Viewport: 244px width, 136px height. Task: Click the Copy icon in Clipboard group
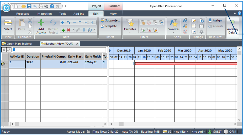click(x=30, y=26)
